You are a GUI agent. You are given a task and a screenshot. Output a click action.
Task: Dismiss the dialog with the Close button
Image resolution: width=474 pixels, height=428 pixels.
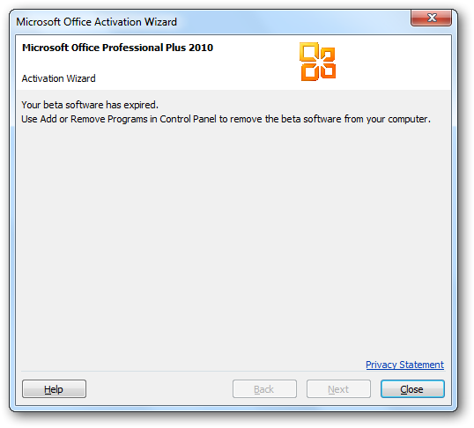pos(412,388)
